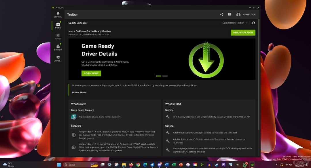Click "Nightingale: DLSS 3 and Reflex support" text

100,117
